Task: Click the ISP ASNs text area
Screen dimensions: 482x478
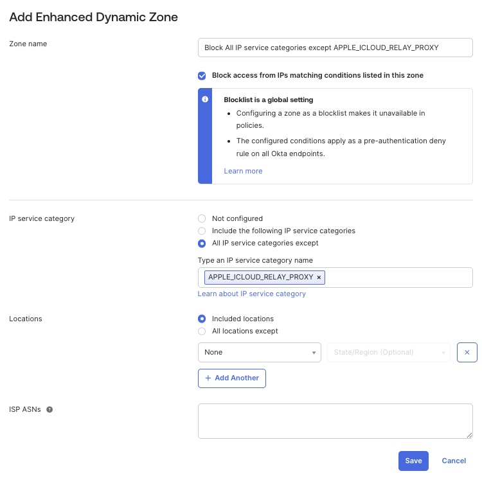Action: [335, 421]
